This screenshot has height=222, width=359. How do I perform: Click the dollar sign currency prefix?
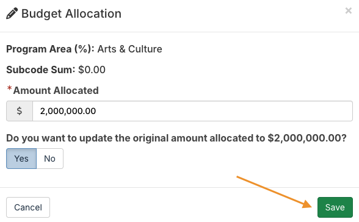coord(20,111)
